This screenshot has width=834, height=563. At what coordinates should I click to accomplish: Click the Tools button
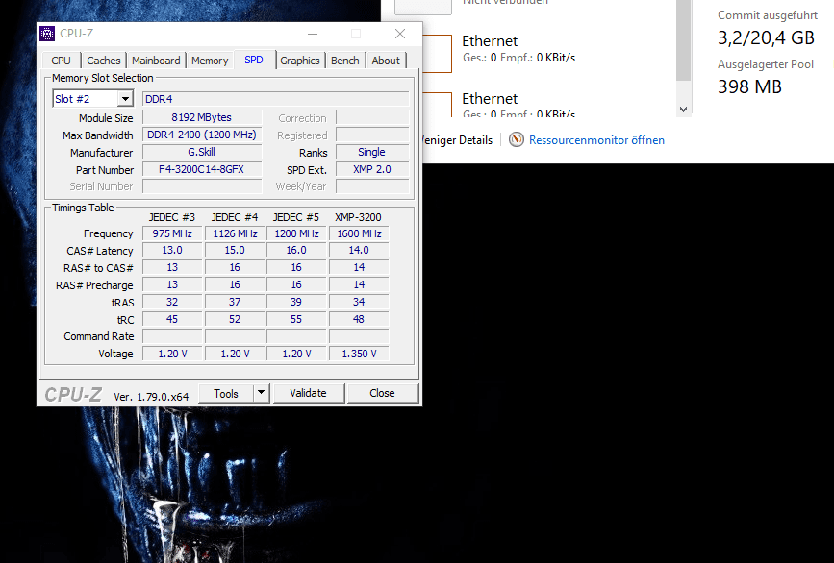(226, 393)
